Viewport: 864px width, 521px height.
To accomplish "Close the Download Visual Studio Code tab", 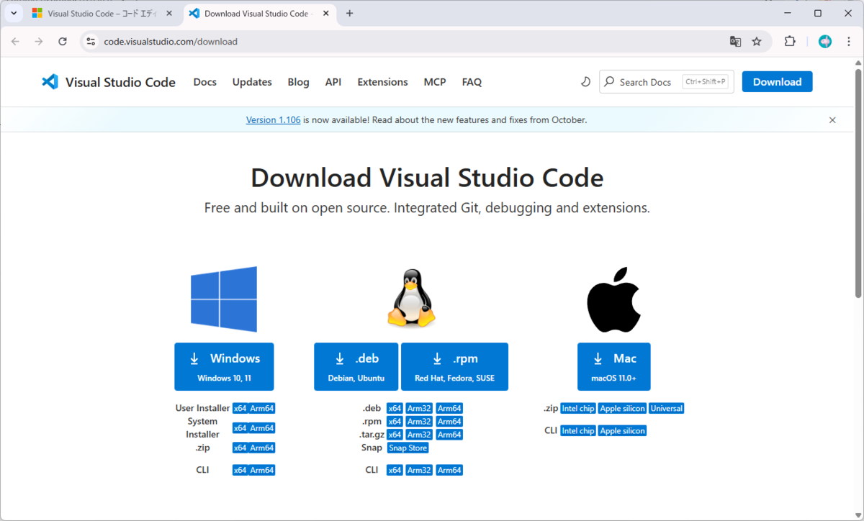I will coord(325,14).
